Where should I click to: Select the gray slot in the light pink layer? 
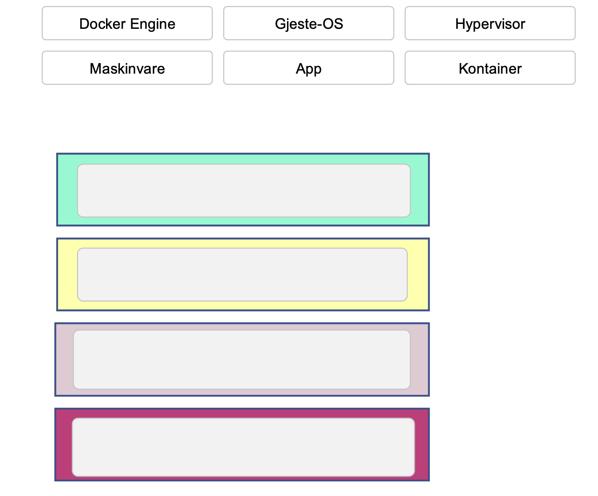point(242,359)
